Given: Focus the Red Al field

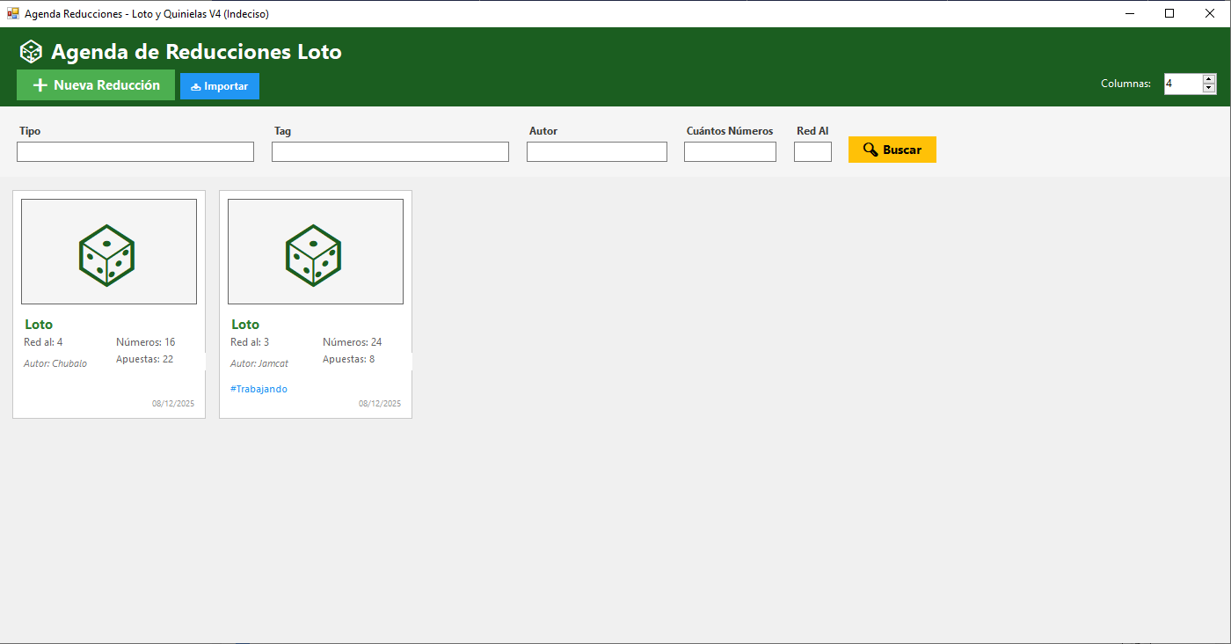Looking at the screenshot, I should tap(812, 152).
